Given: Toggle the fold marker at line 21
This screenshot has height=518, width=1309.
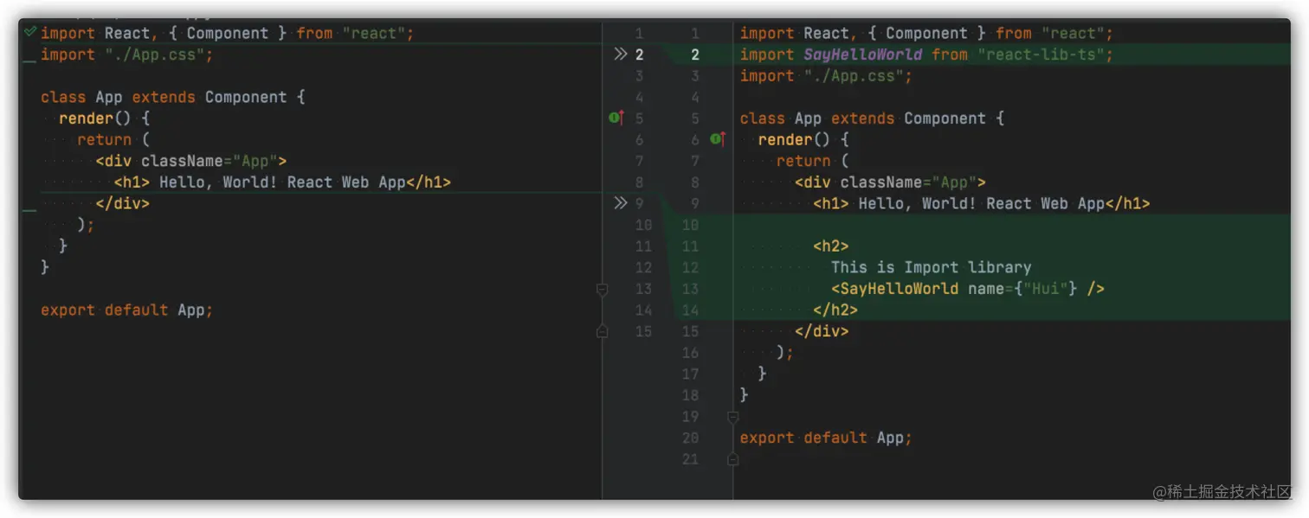Looking at the screenshot, I should [x=732, y=459].
